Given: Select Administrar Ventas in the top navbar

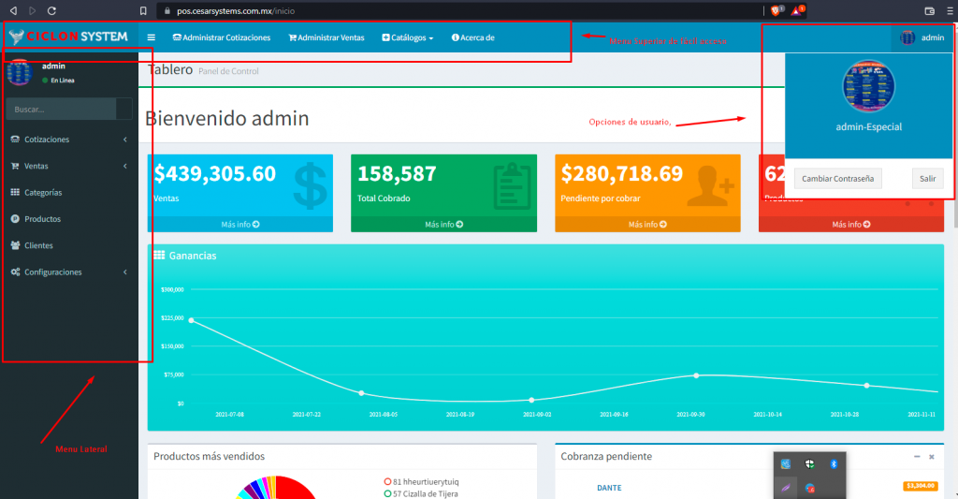Looking at the screenshot, I should [x=327, y=37].
